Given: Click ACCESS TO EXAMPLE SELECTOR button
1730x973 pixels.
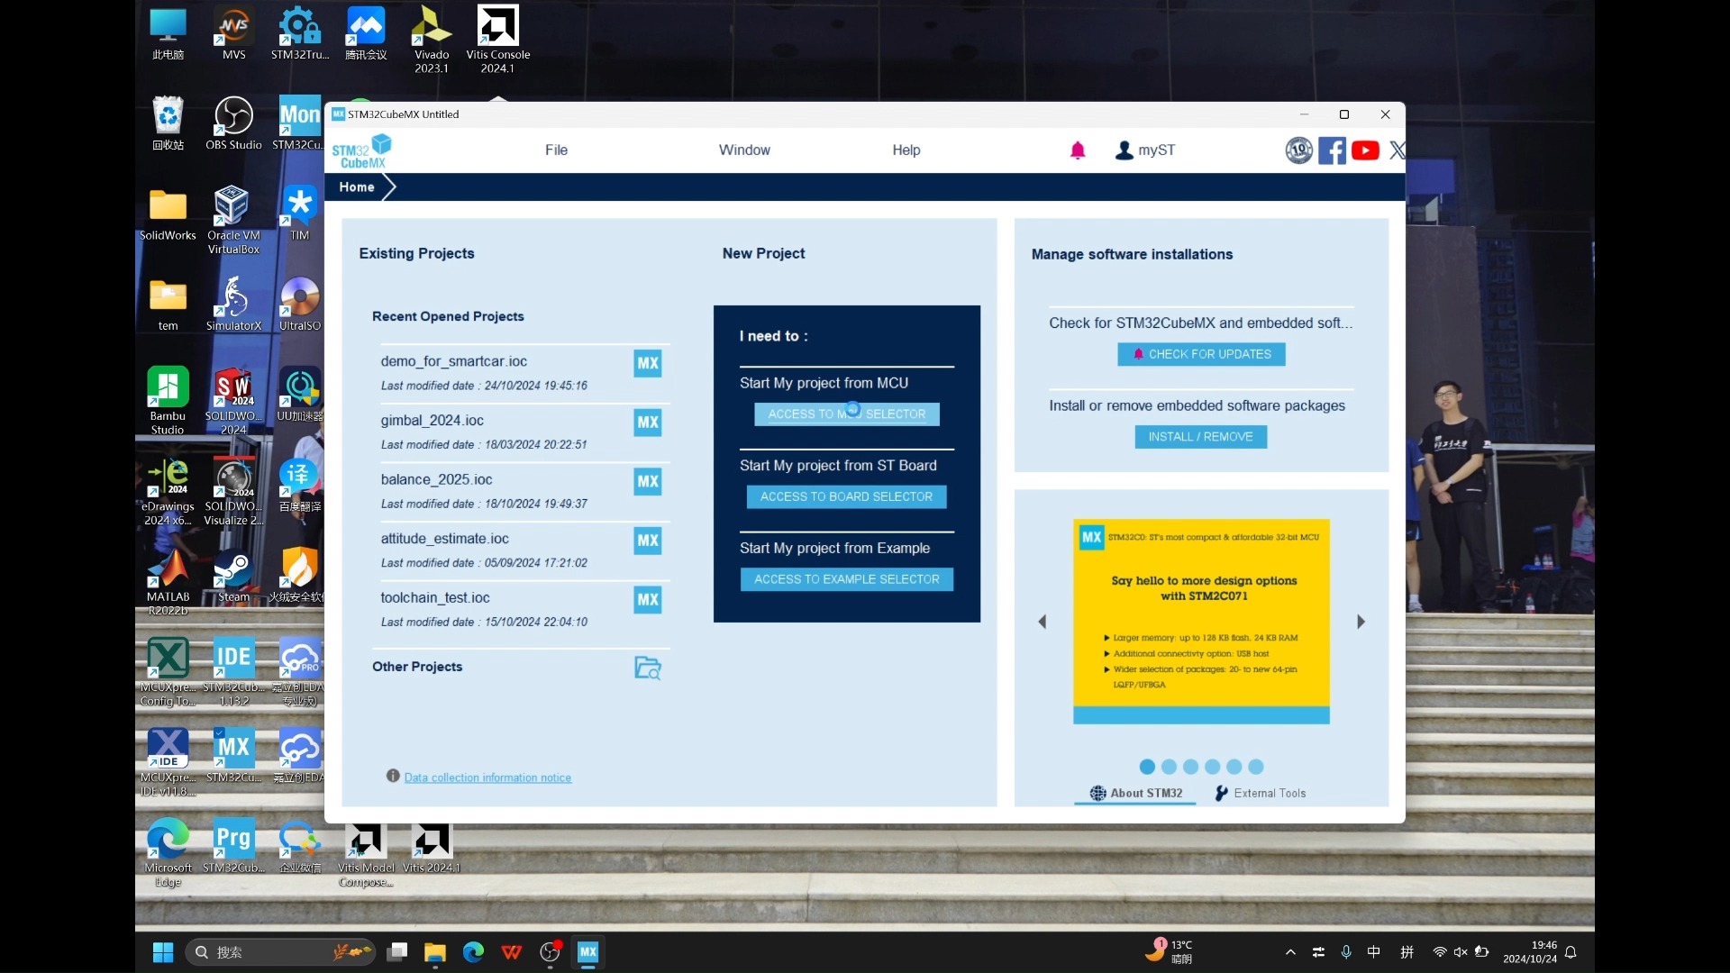Looking at the screenshot, I should [x=846, y=579].
